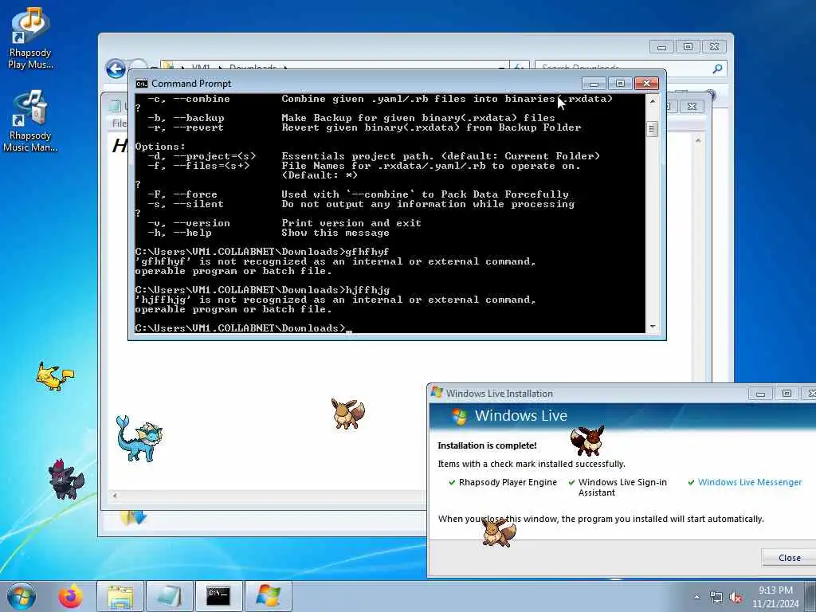Click the Windows Live Installation title icon
816x612 pixels.
[x=436, y=393]
